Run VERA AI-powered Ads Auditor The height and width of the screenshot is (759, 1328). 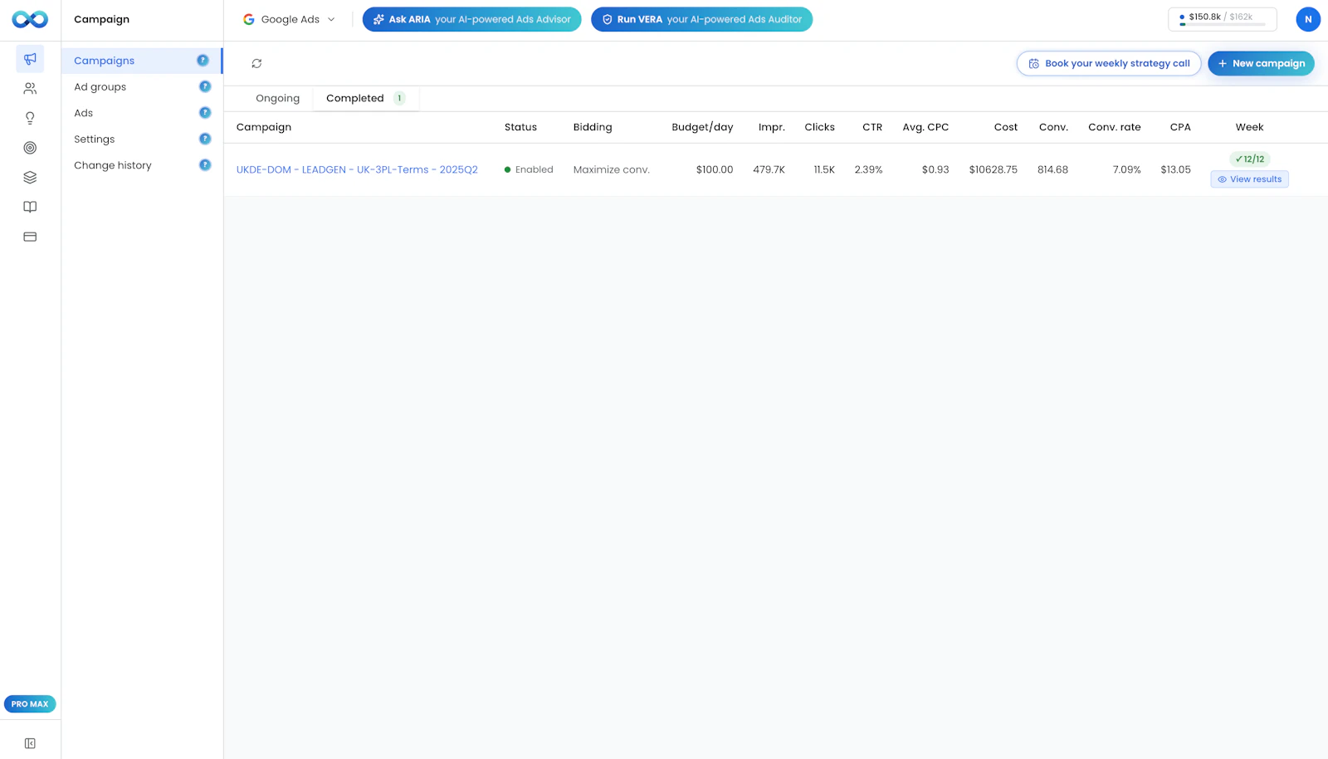701,19
